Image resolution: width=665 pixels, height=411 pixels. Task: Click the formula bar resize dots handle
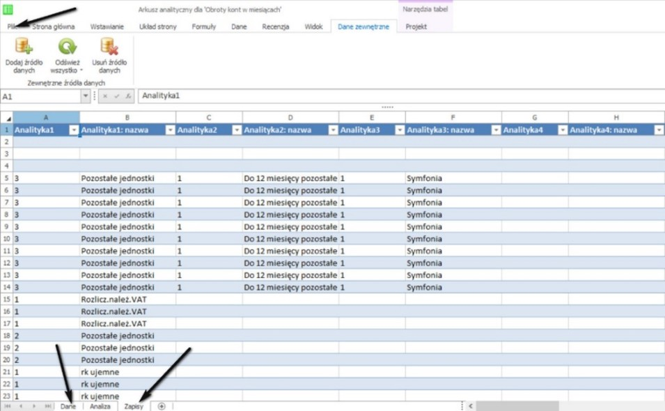coord(387,107)
